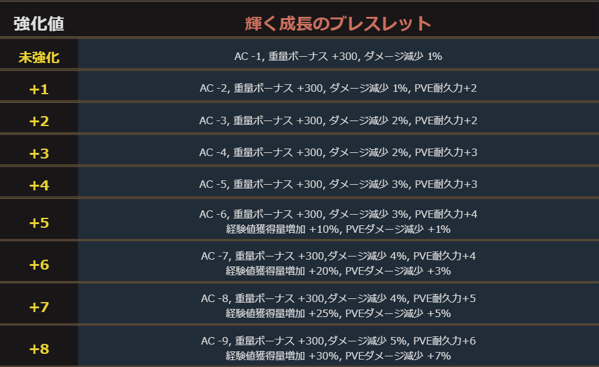Screen dimensions: 599x367
Task: Select the +3 enhancement level cell
Action: tap(39, 153)
